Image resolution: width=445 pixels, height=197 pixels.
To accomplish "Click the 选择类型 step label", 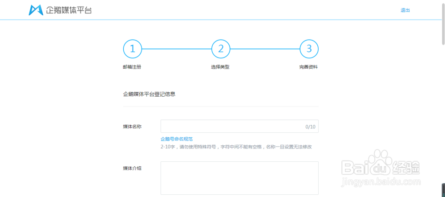I will click(x=220, y=67).
